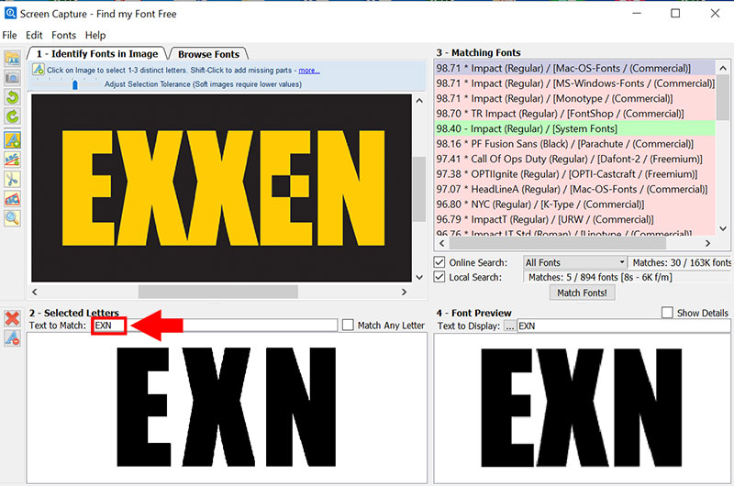Click the Font Preview EXN rendering
Image resolution: width=734 pixels, height=486 pixels.
tap(581, 407)
